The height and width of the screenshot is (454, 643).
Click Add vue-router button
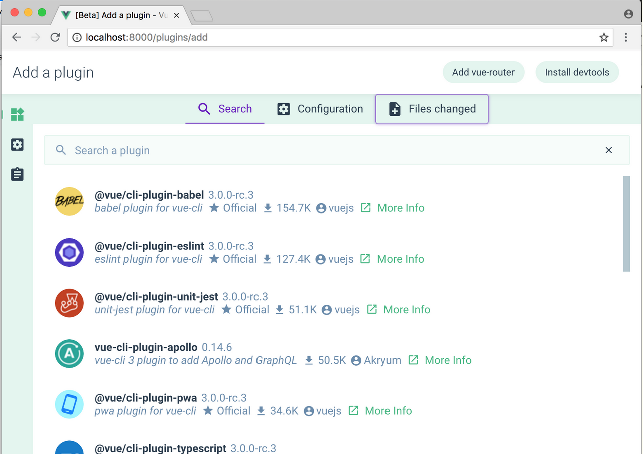pos(483,72)
